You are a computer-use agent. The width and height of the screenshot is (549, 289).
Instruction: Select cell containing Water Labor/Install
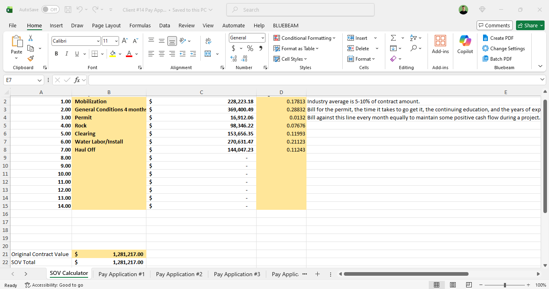point(109,141)
